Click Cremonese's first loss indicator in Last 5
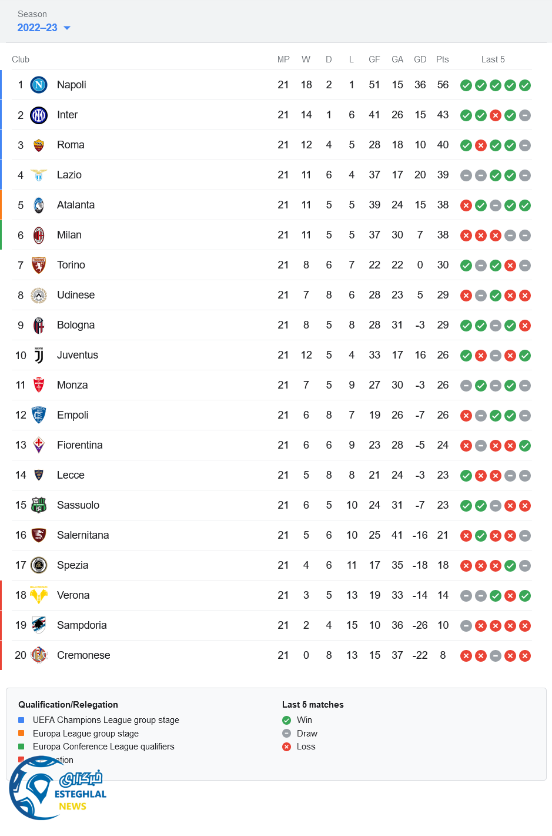This screenshot has height=836, width=552. pos(466,656)
